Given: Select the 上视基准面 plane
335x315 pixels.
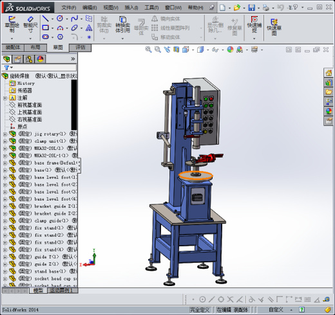Looking at the screenshot, I should click(30, 113).
